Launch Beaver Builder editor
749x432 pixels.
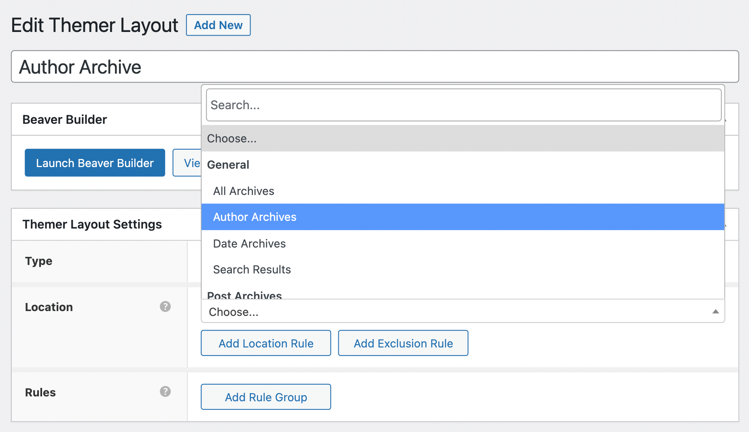click(95, 163)
